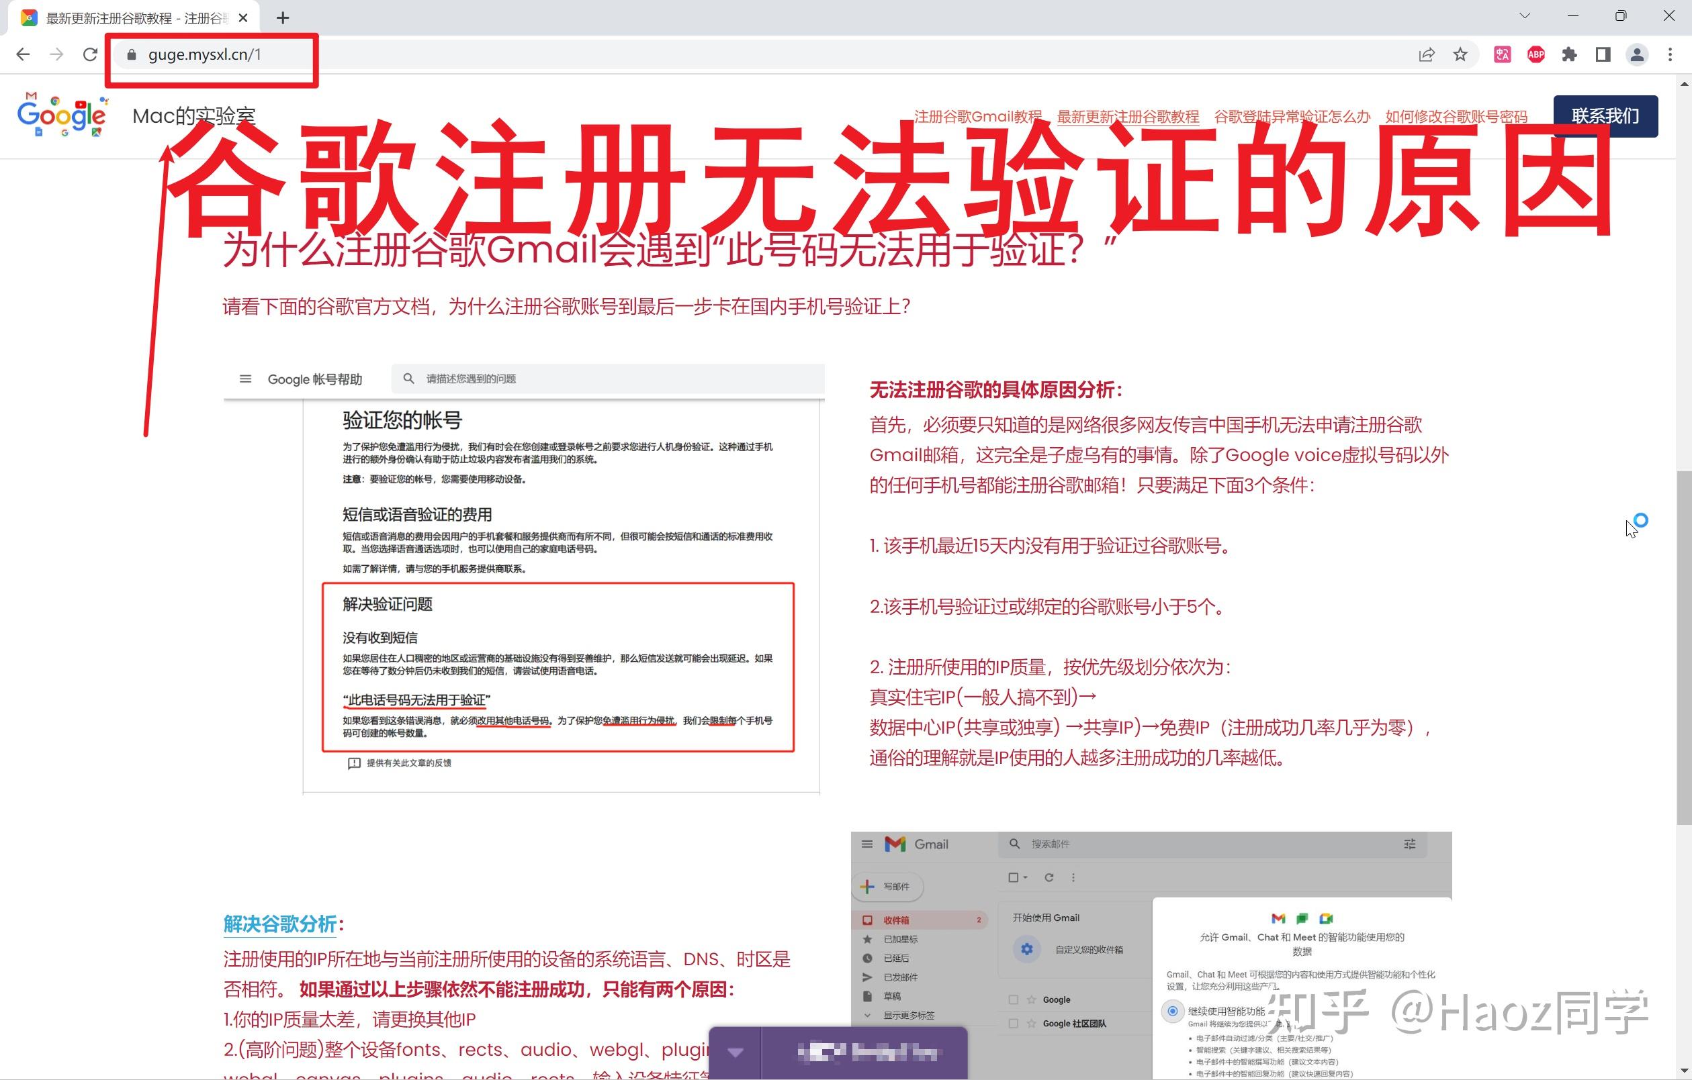Open the Chrome three-dot menu

tap(1671, 54)
